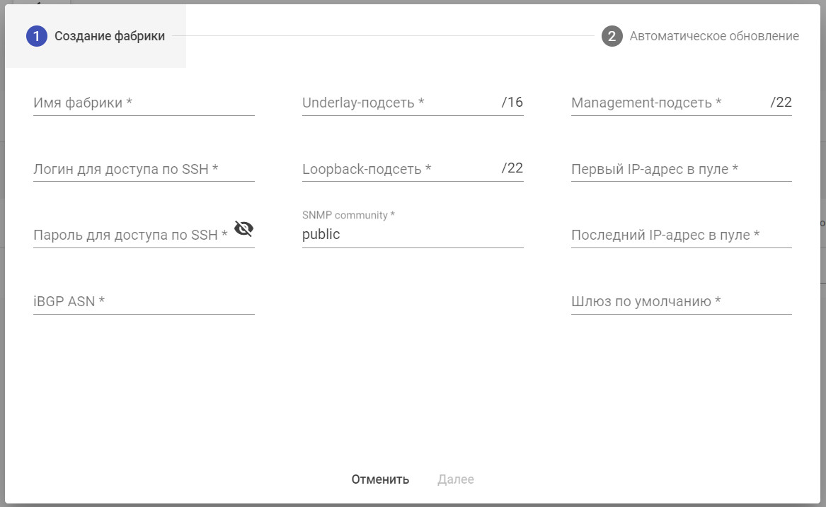Toggle SSH password visibility eye icon
The width and height of the screenshot is (826, 507).
tap(243, 228)
